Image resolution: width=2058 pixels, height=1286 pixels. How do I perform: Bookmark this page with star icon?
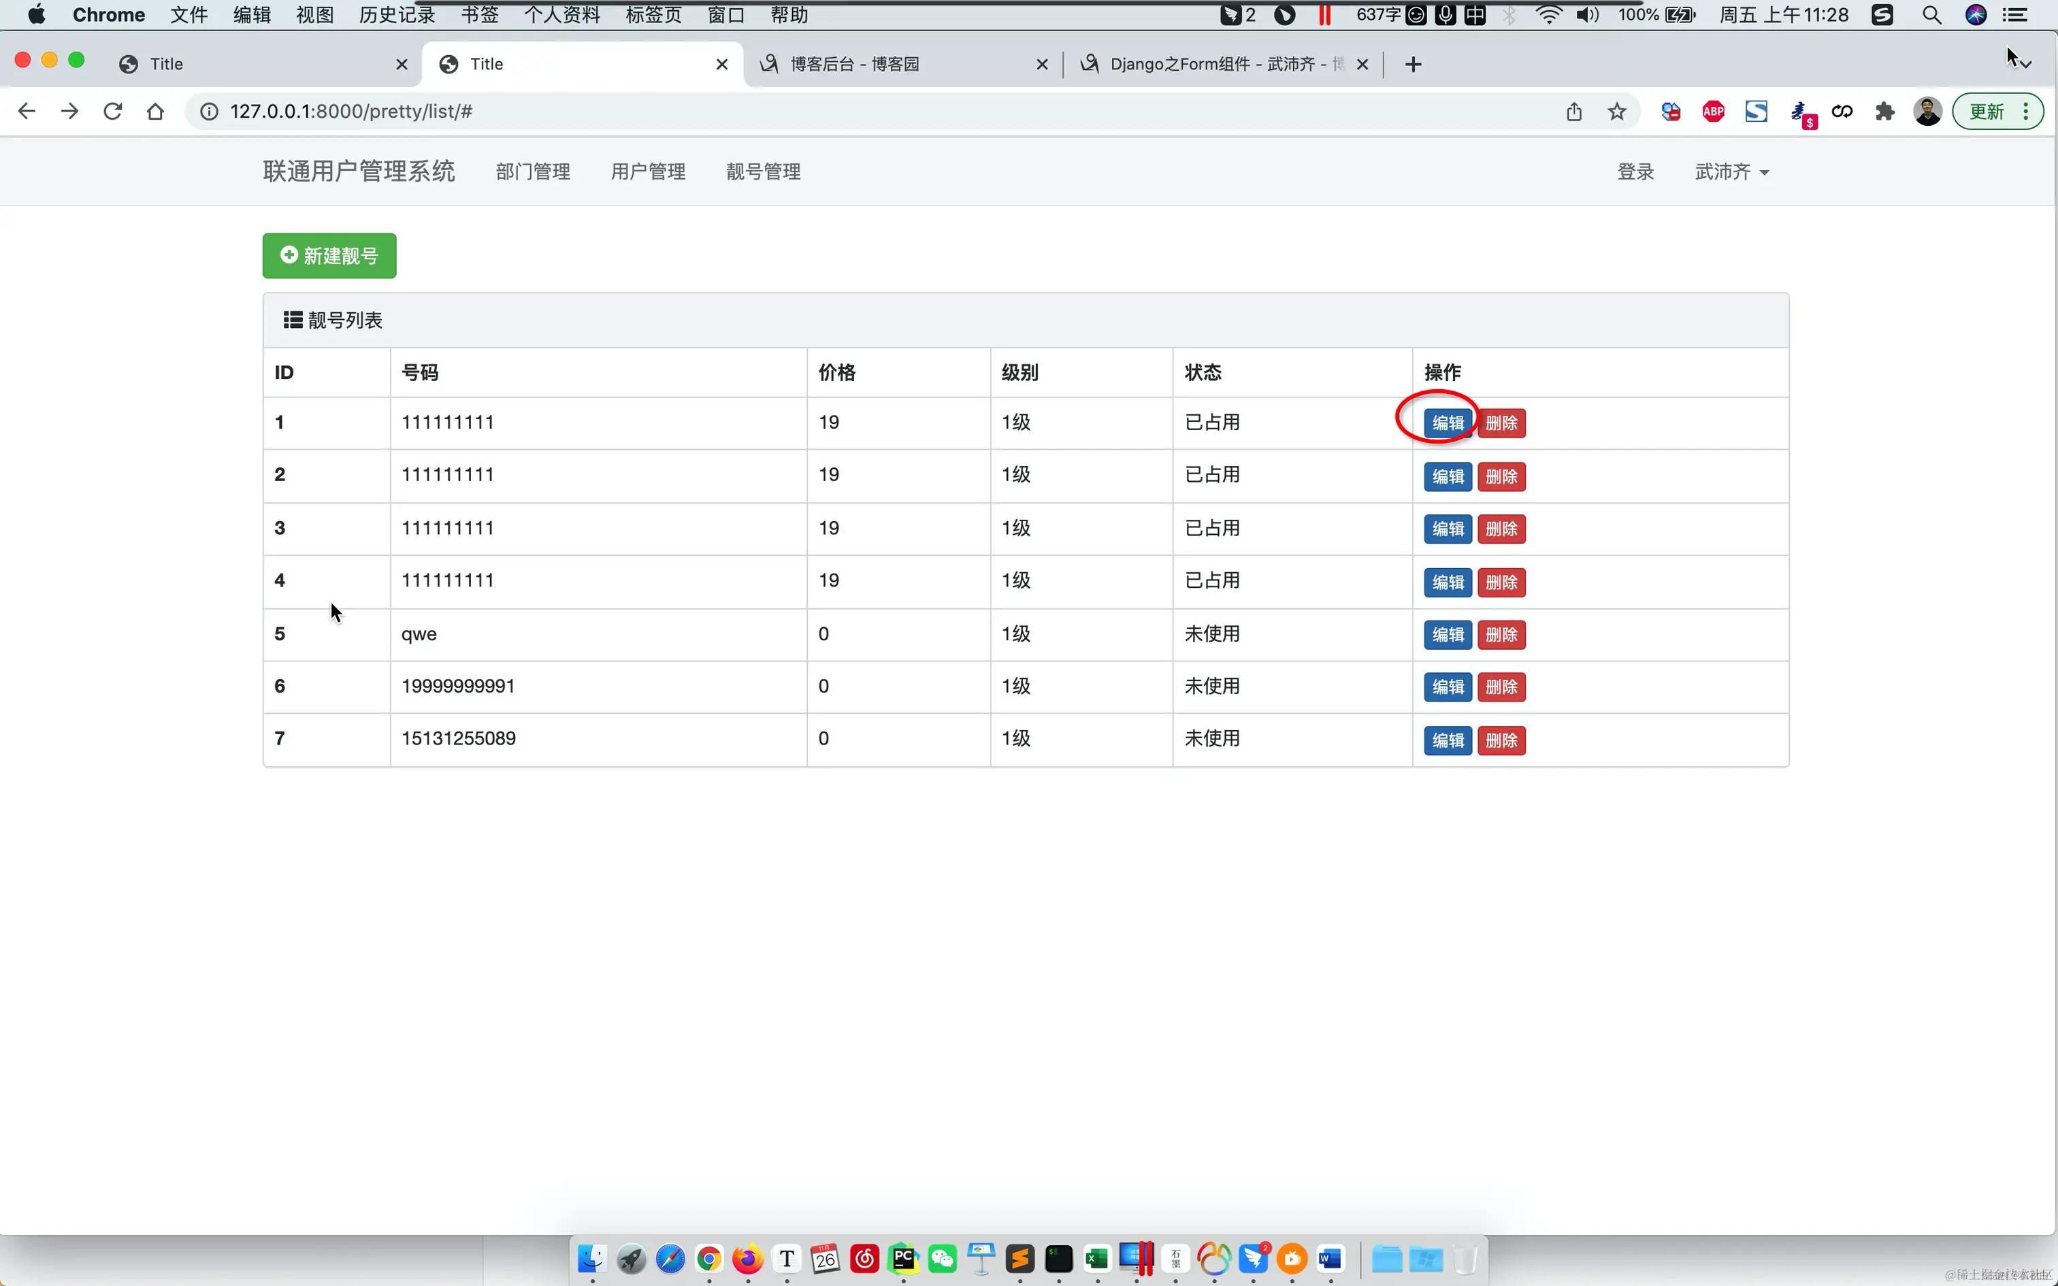coord(1616,112)
